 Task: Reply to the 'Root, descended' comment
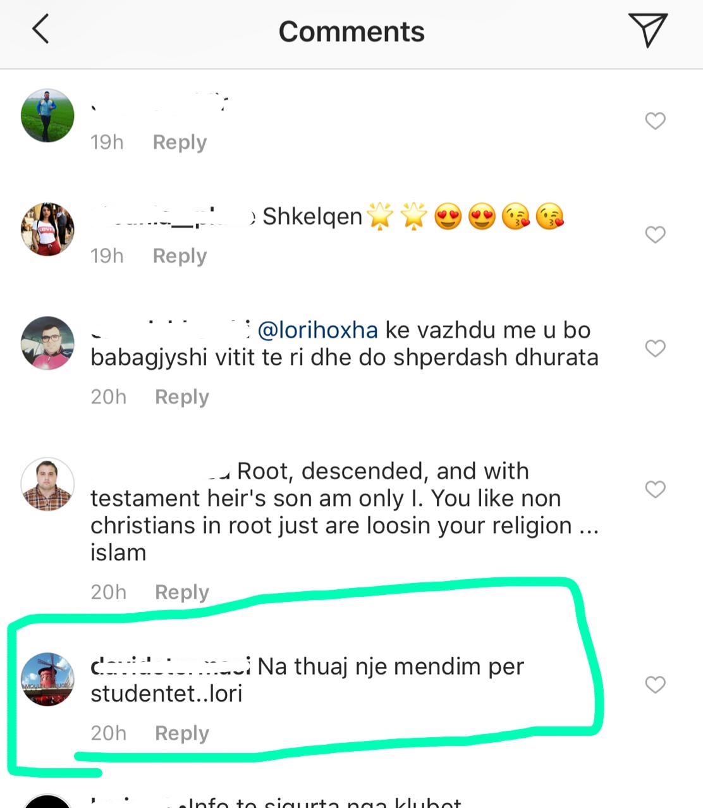click(x=181, y=592)
